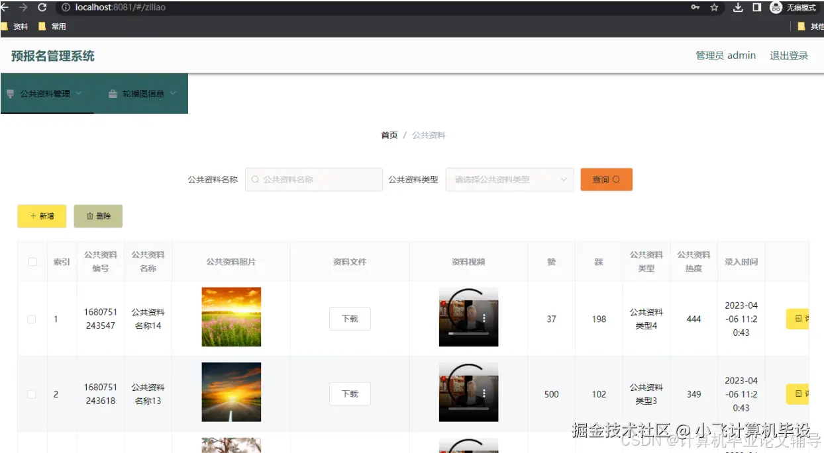
Task: Go back with browser back arrow
Action: [x=3, y=7]
